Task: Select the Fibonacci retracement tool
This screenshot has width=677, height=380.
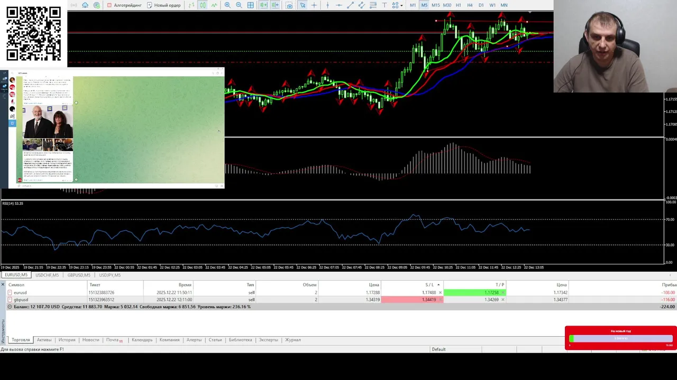Action: click(373, 5)
